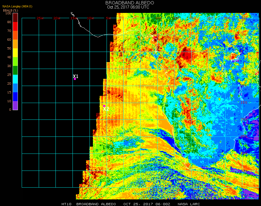Image resolution: width=261 pixels, height=206 pixels.
Task: Click the 'NASA LARC' footer text
Action: 189,204
